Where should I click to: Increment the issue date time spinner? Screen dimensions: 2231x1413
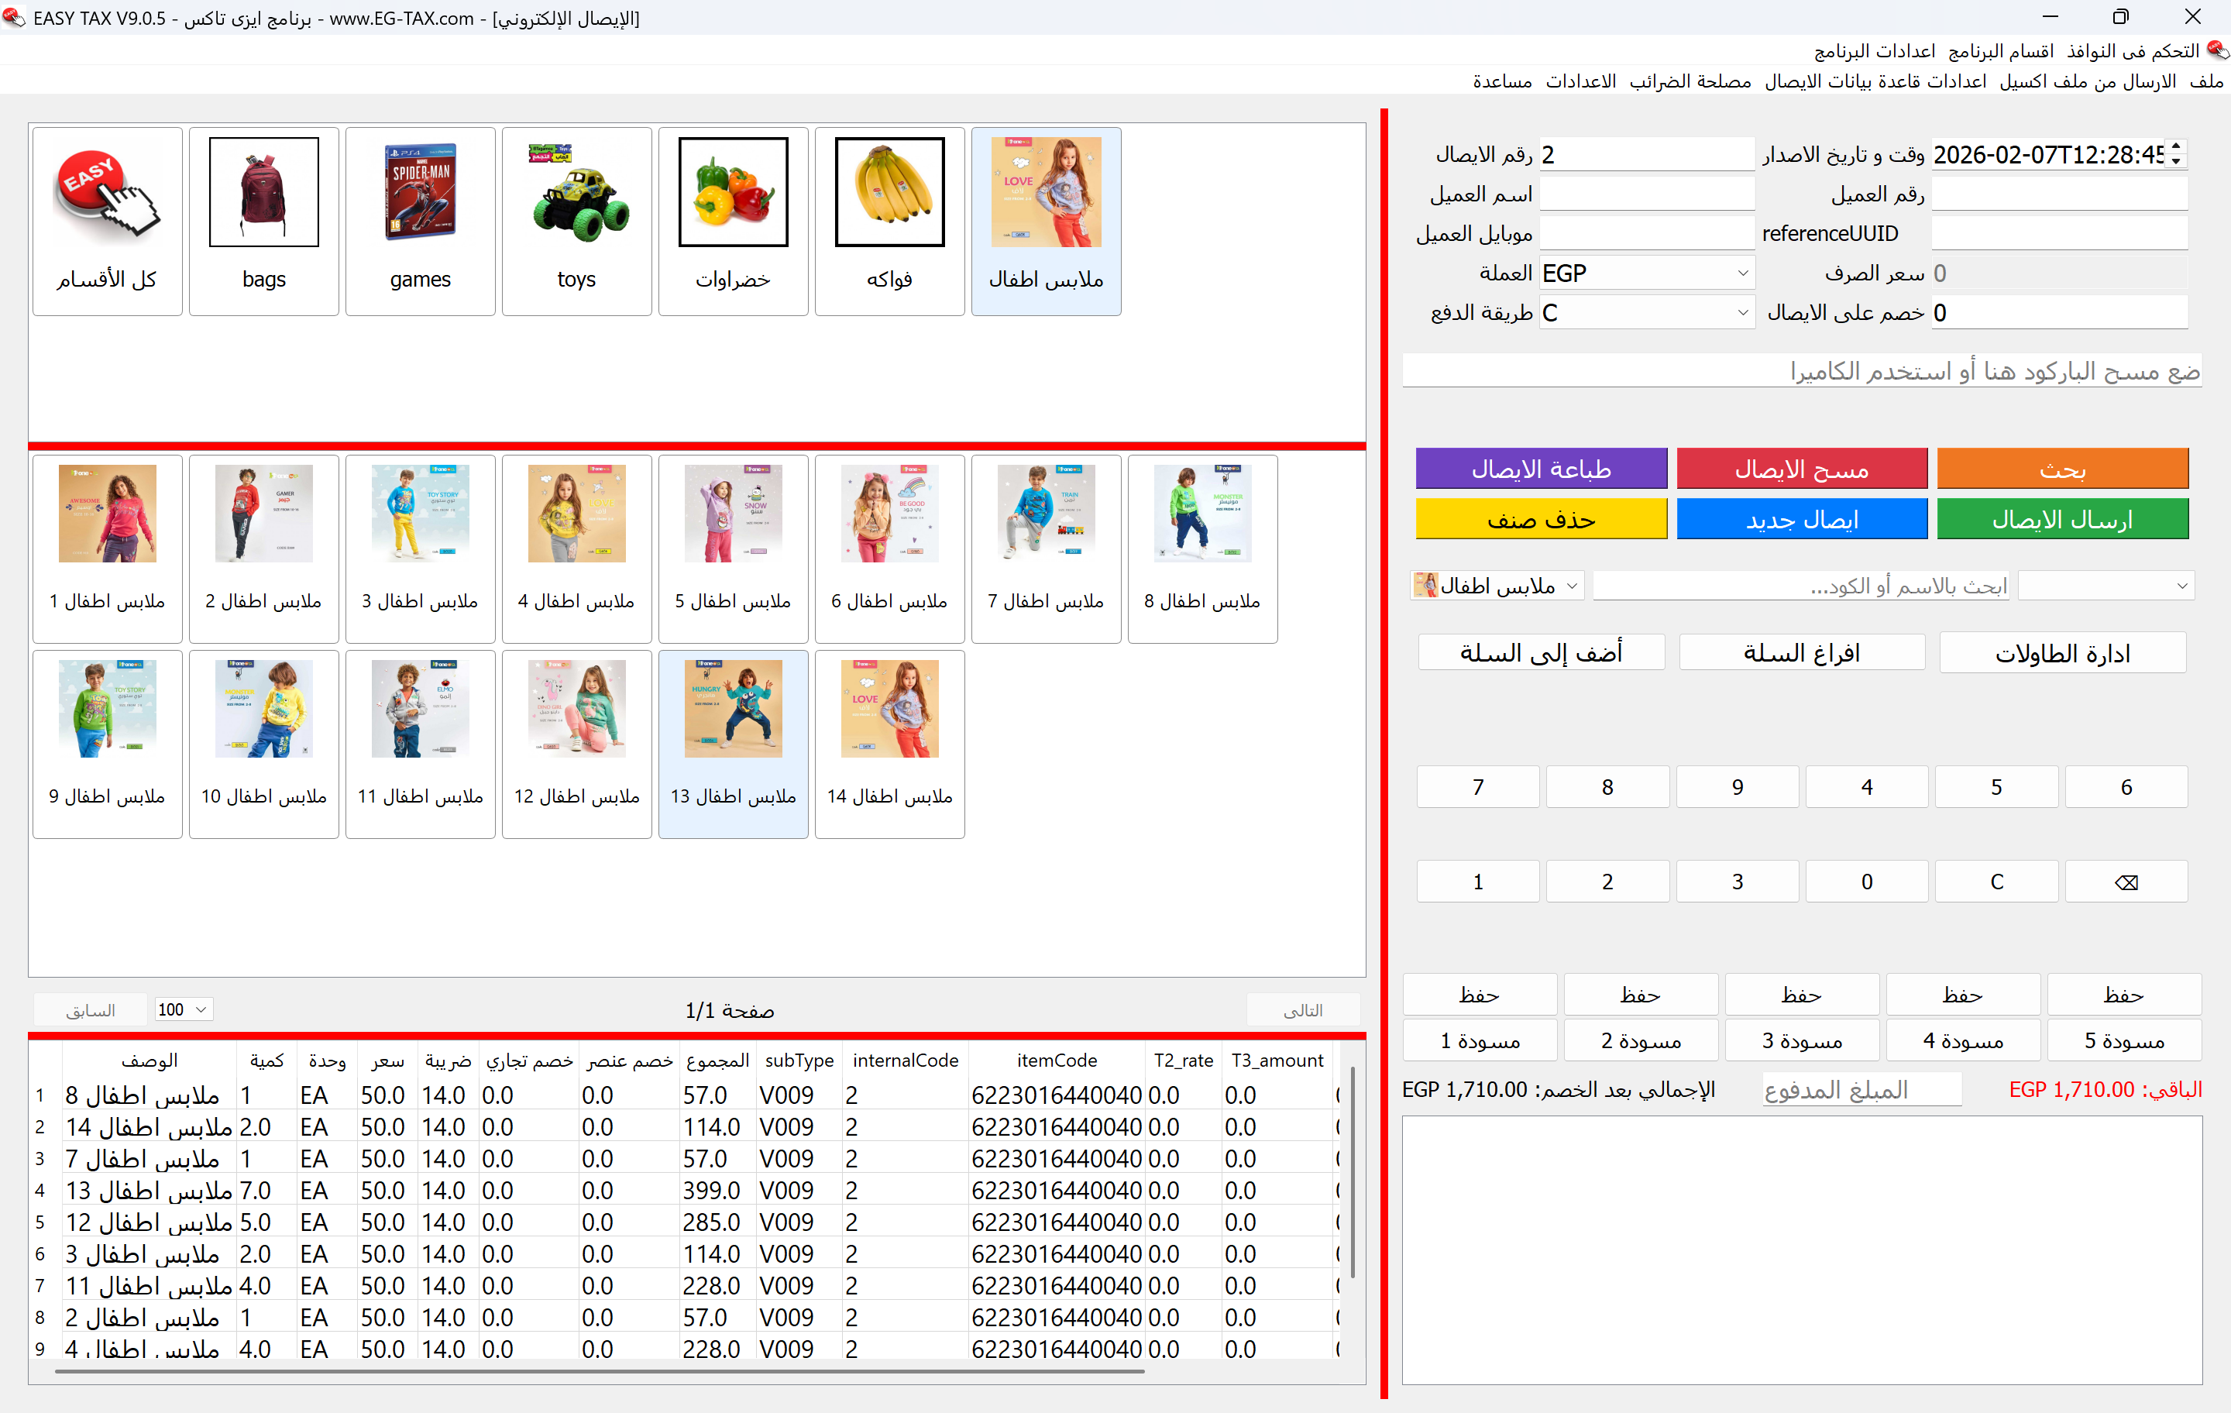2176,146
